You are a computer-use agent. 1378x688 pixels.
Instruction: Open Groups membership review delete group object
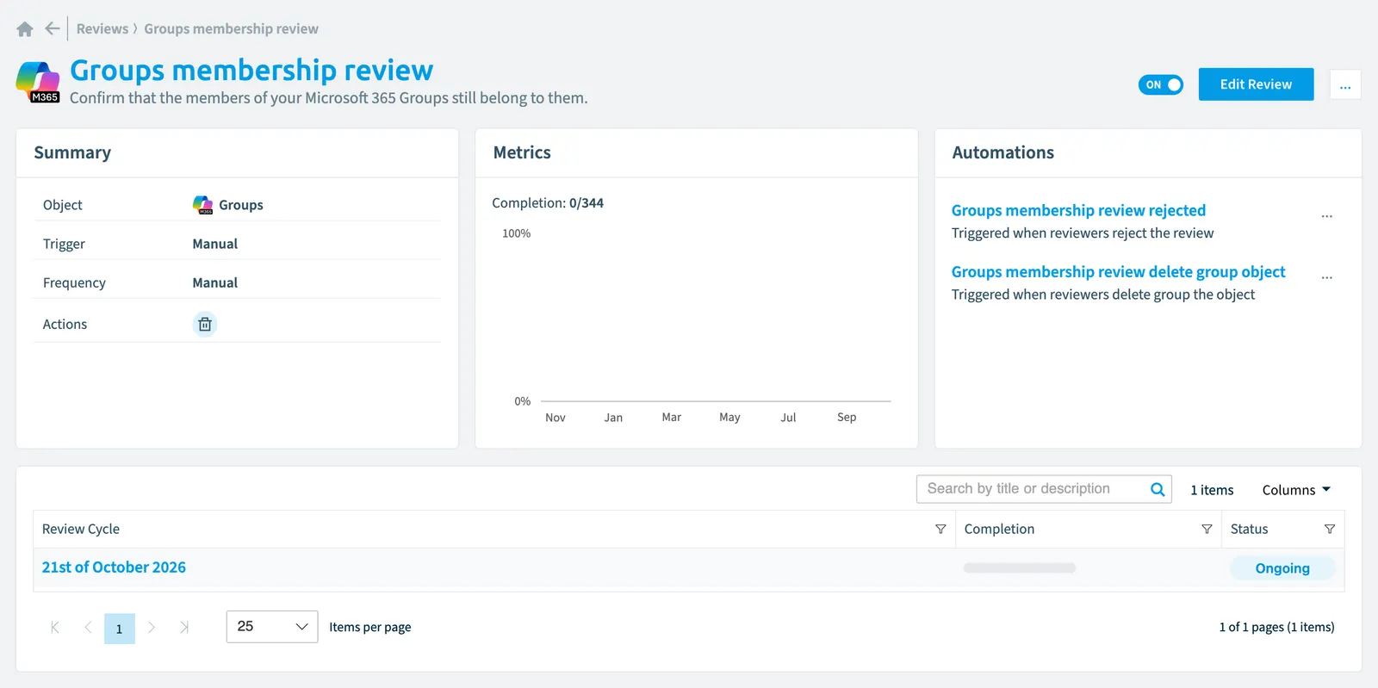tap(1118, 272)
